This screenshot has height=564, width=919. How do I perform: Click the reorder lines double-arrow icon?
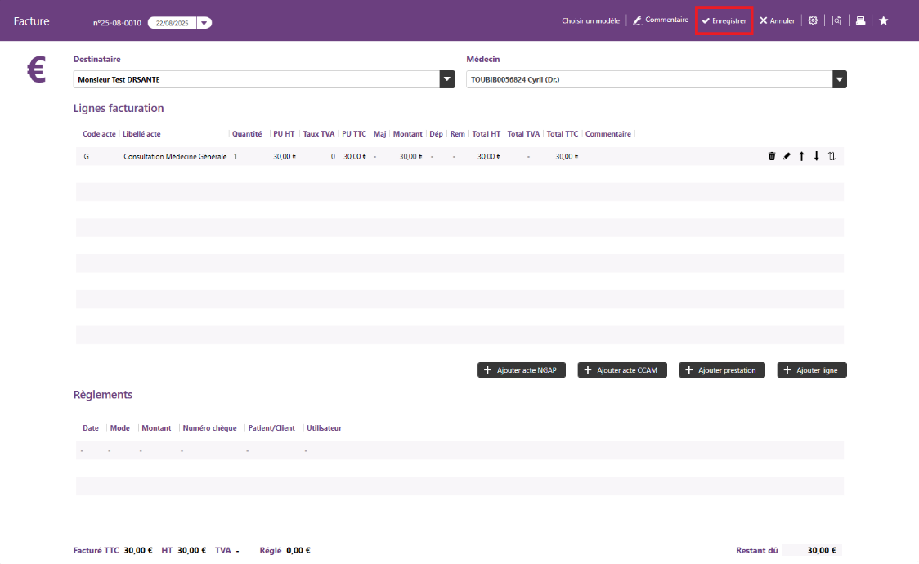click(832, 156)
